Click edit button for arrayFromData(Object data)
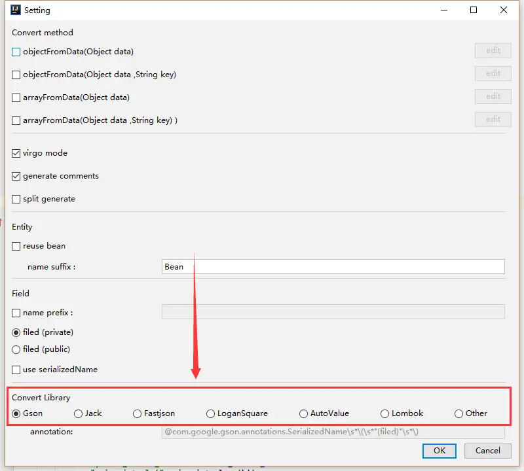This screenshot has height=471, width=524. 493,96
